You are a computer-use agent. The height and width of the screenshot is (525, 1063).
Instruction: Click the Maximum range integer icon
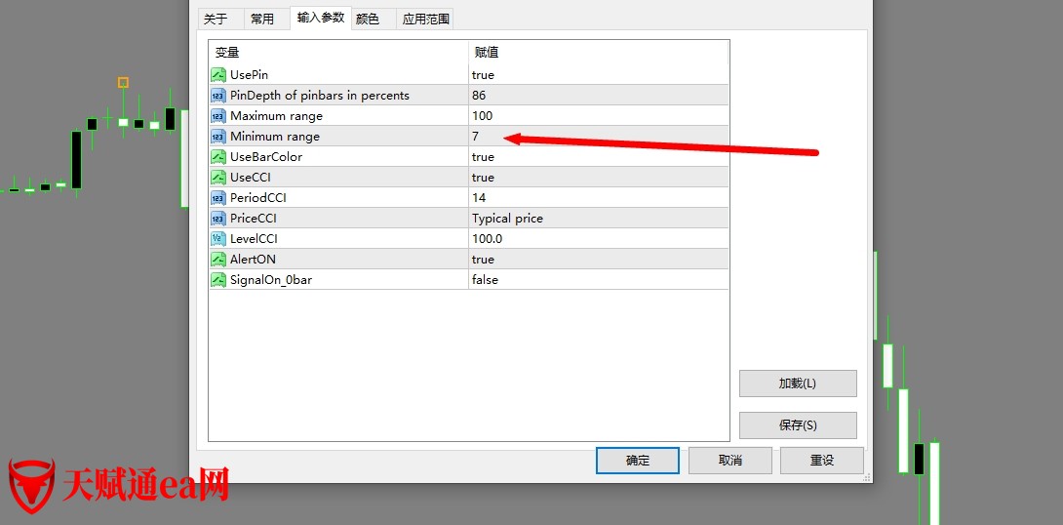coord(218,116)
